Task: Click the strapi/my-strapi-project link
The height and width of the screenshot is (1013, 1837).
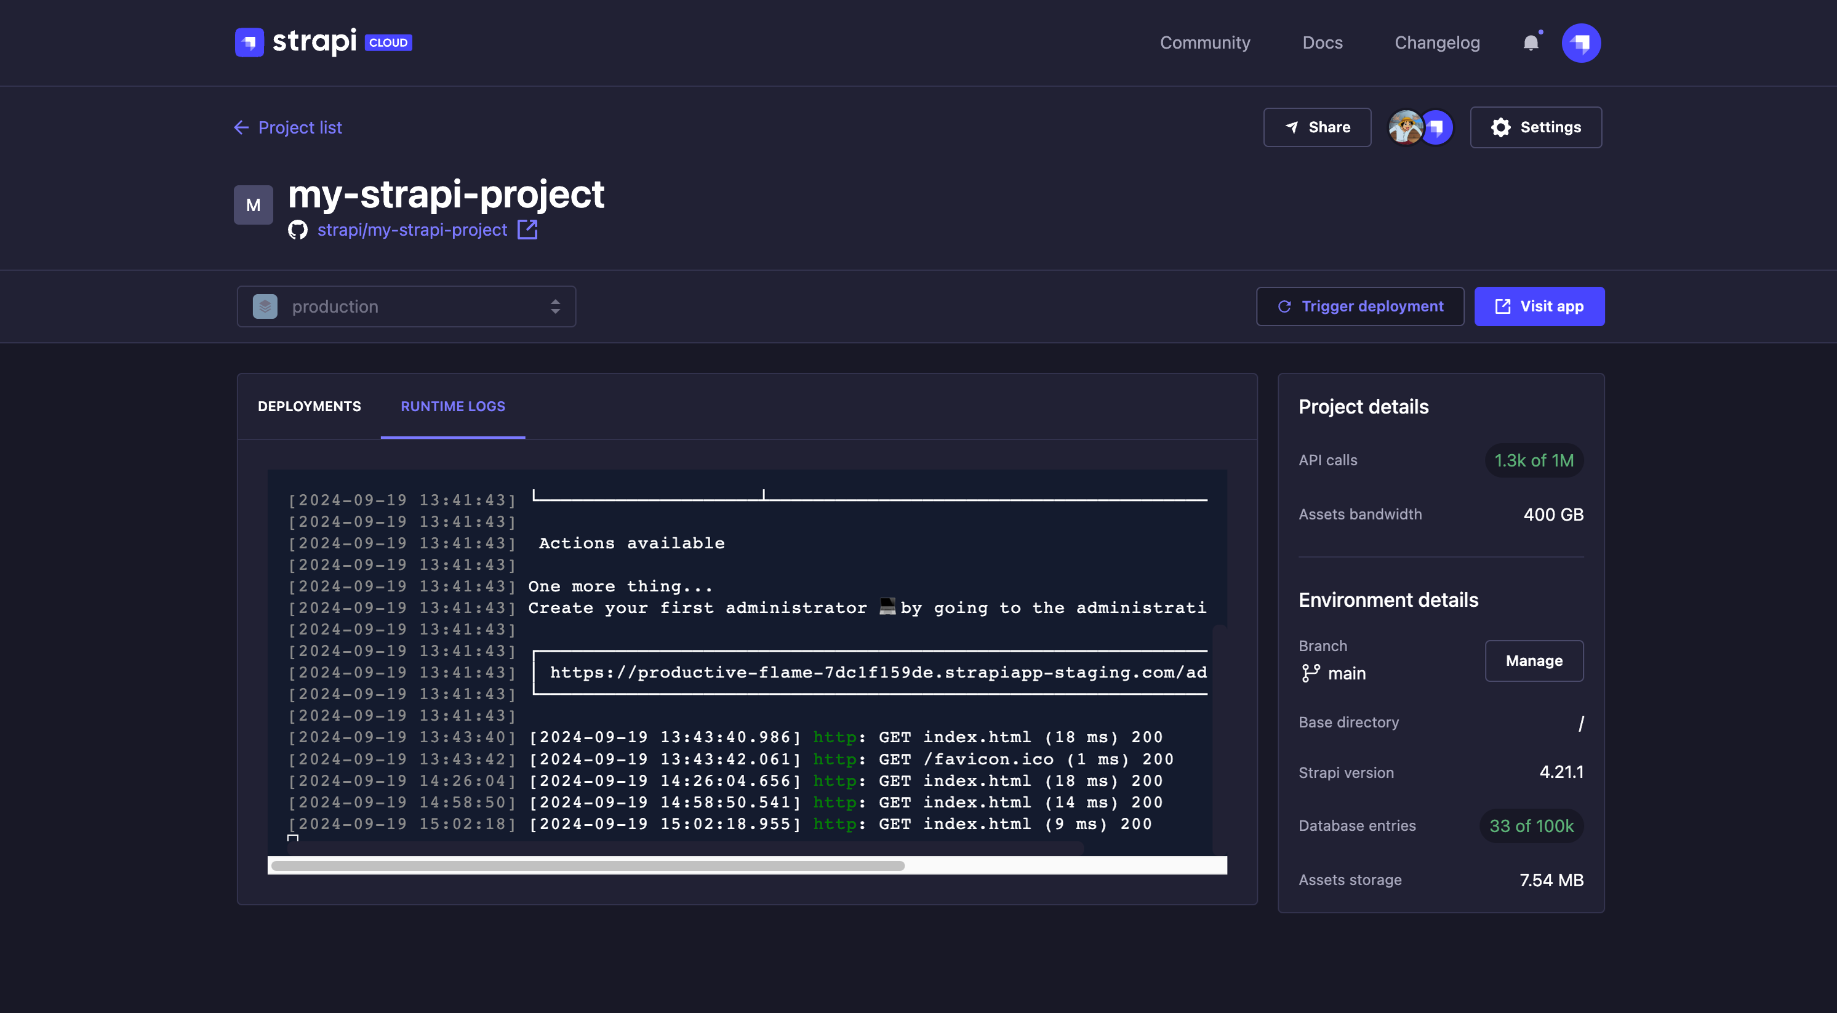Action: 412,230
